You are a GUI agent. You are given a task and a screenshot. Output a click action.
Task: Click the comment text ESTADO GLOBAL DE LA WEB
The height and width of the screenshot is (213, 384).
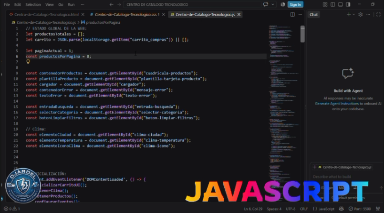coord(60,29)
